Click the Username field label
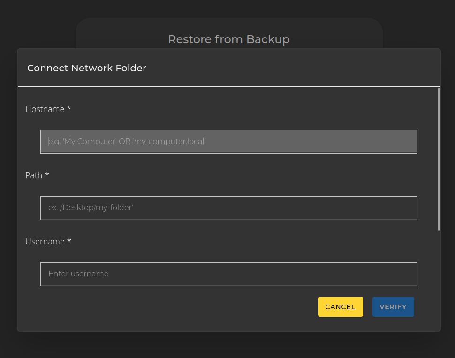The height and width of the screenshot is (358, 455). pyautogui.click(x=45, y=242)
